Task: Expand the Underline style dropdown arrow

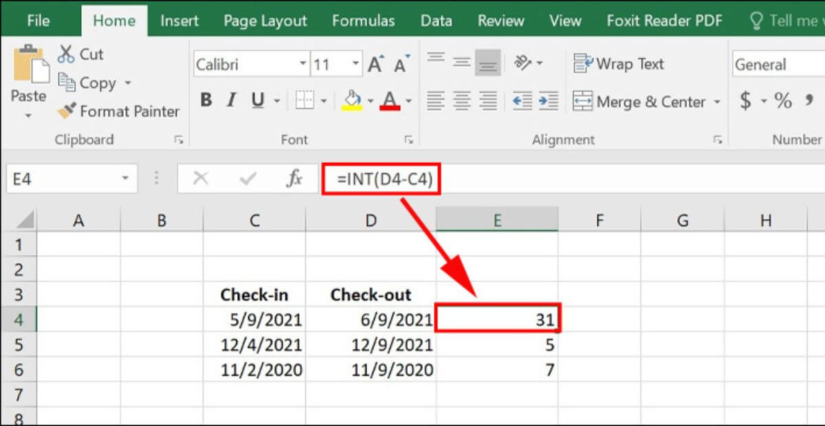Action: click(277, 102)
